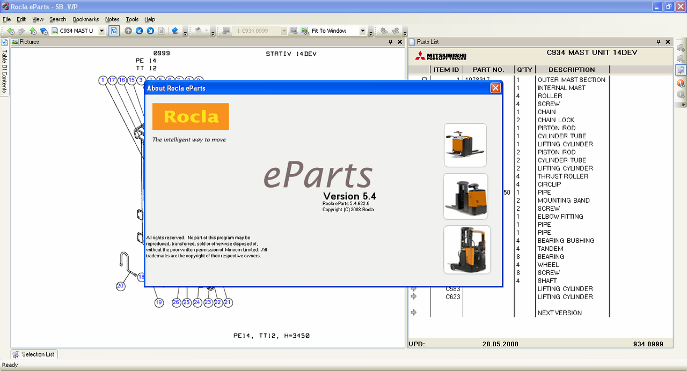Select callout number 1 in the drawing
687x371 pixels.
coord(103,80)
